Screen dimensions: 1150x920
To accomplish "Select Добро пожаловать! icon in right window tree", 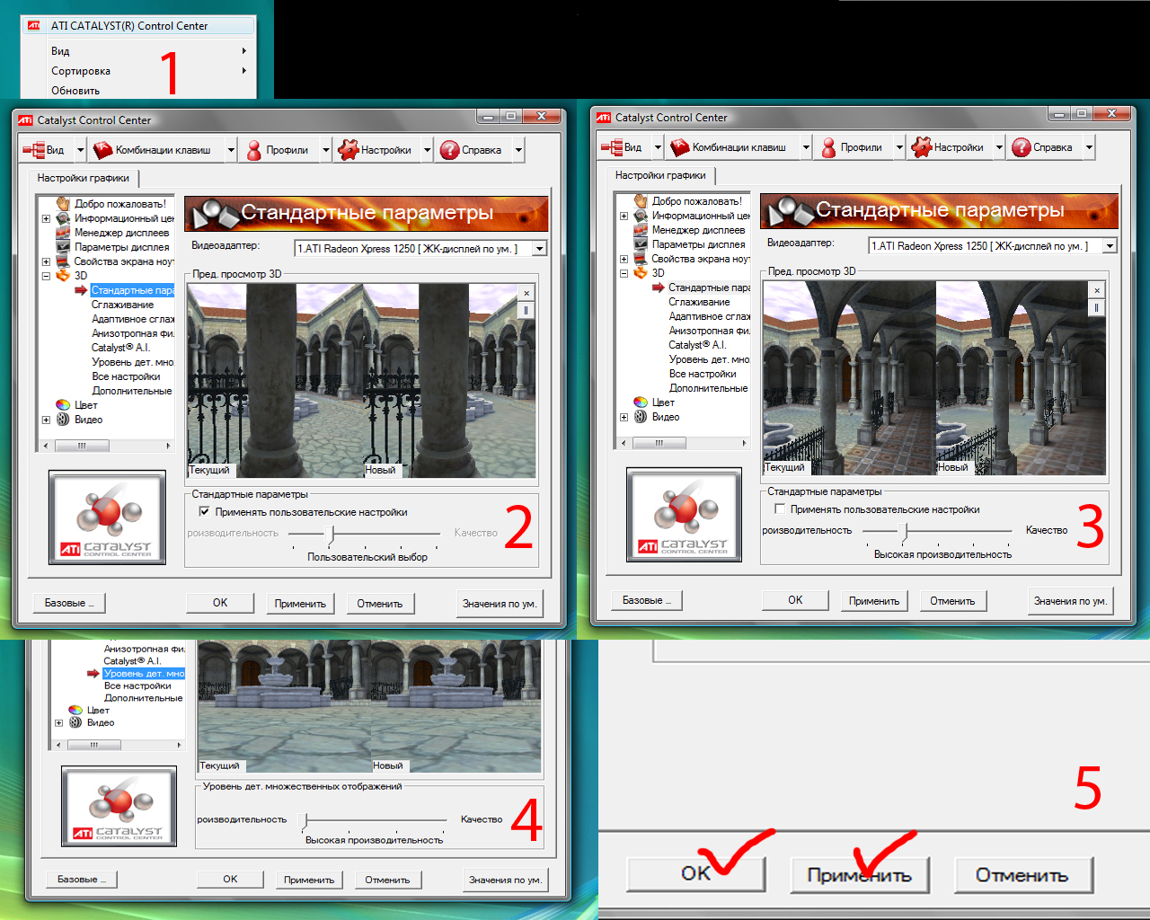I will pyautogui.click(x=641, y=201).
